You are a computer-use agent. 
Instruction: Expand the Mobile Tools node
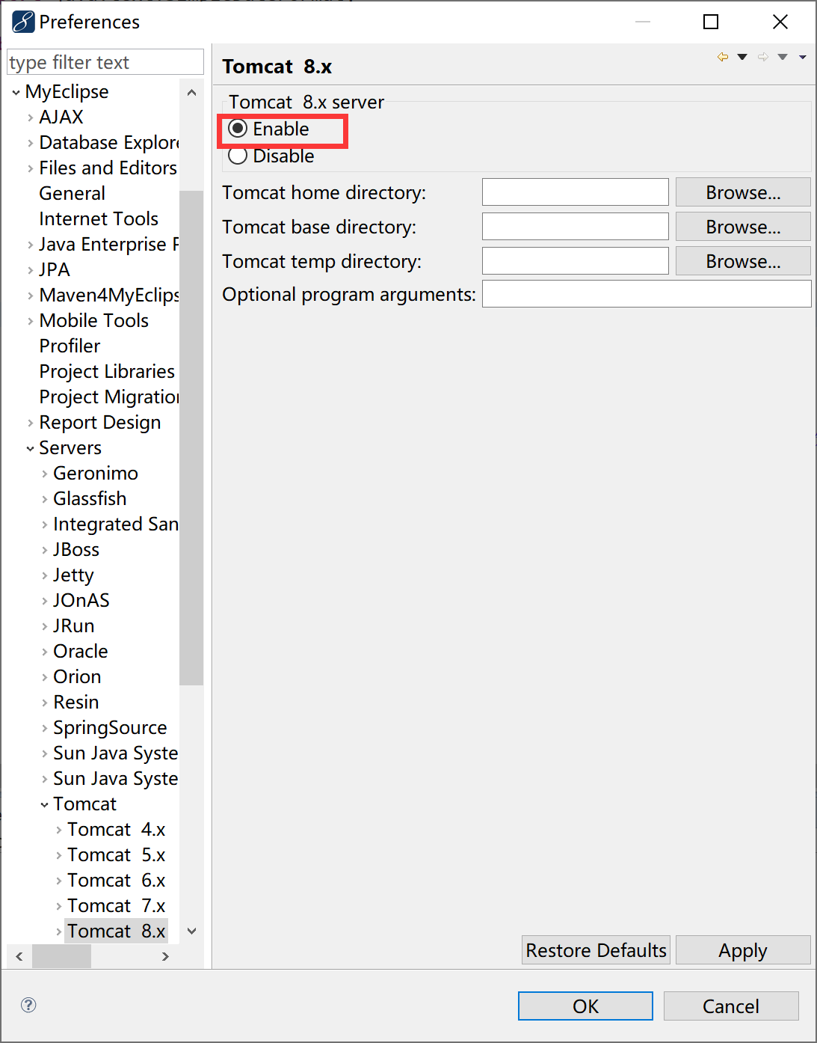(x=30, y=322)
